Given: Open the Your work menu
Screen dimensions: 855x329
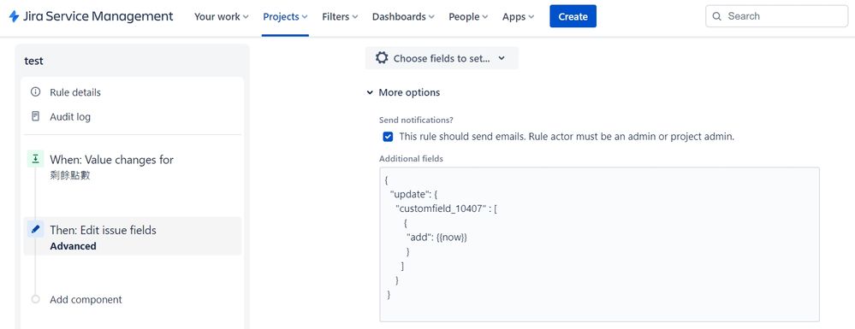Looking at the screenshot, I should click(222, 16).
